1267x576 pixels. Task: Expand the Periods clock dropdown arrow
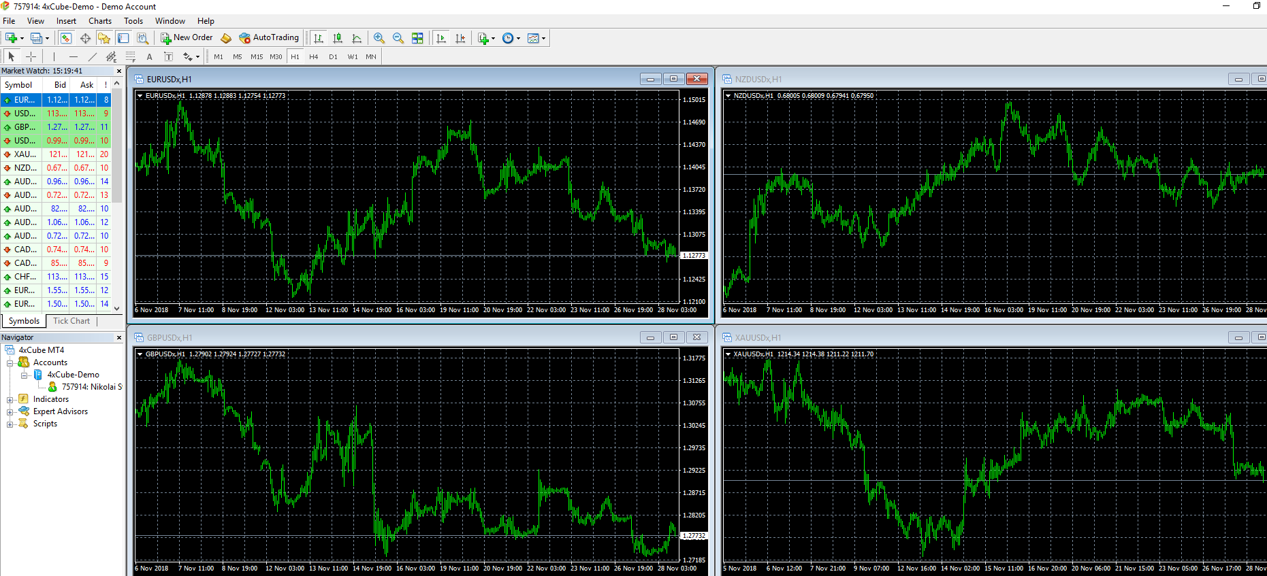(x=518, y=39)
